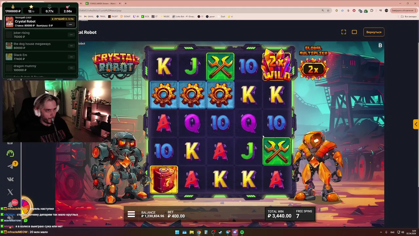This screenshot has height=236, width=419.
Task: Open the DONAT bookmark
Action: pyautogui.click(x=125, y=16)
